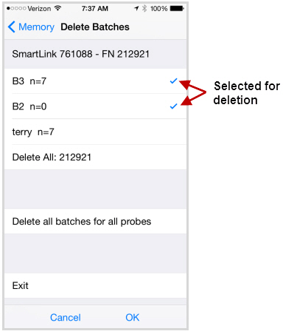Tap the battery indicator icon
This screenshot has height=334, width=283.
[x=177, y=8]
